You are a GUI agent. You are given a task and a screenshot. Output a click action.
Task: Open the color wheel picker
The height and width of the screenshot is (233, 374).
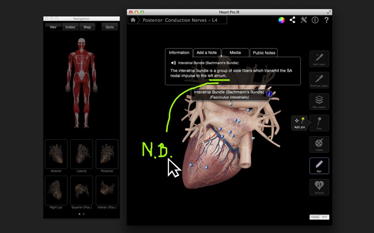point(281,20)
